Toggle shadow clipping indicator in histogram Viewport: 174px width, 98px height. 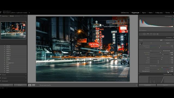140,19
